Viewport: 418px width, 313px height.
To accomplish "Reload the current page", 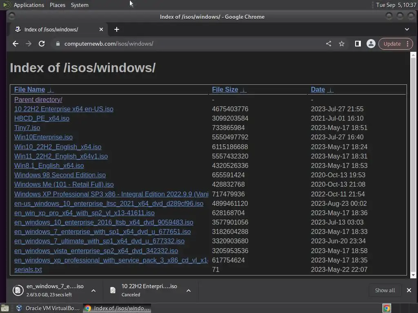I will coord(42,44).
